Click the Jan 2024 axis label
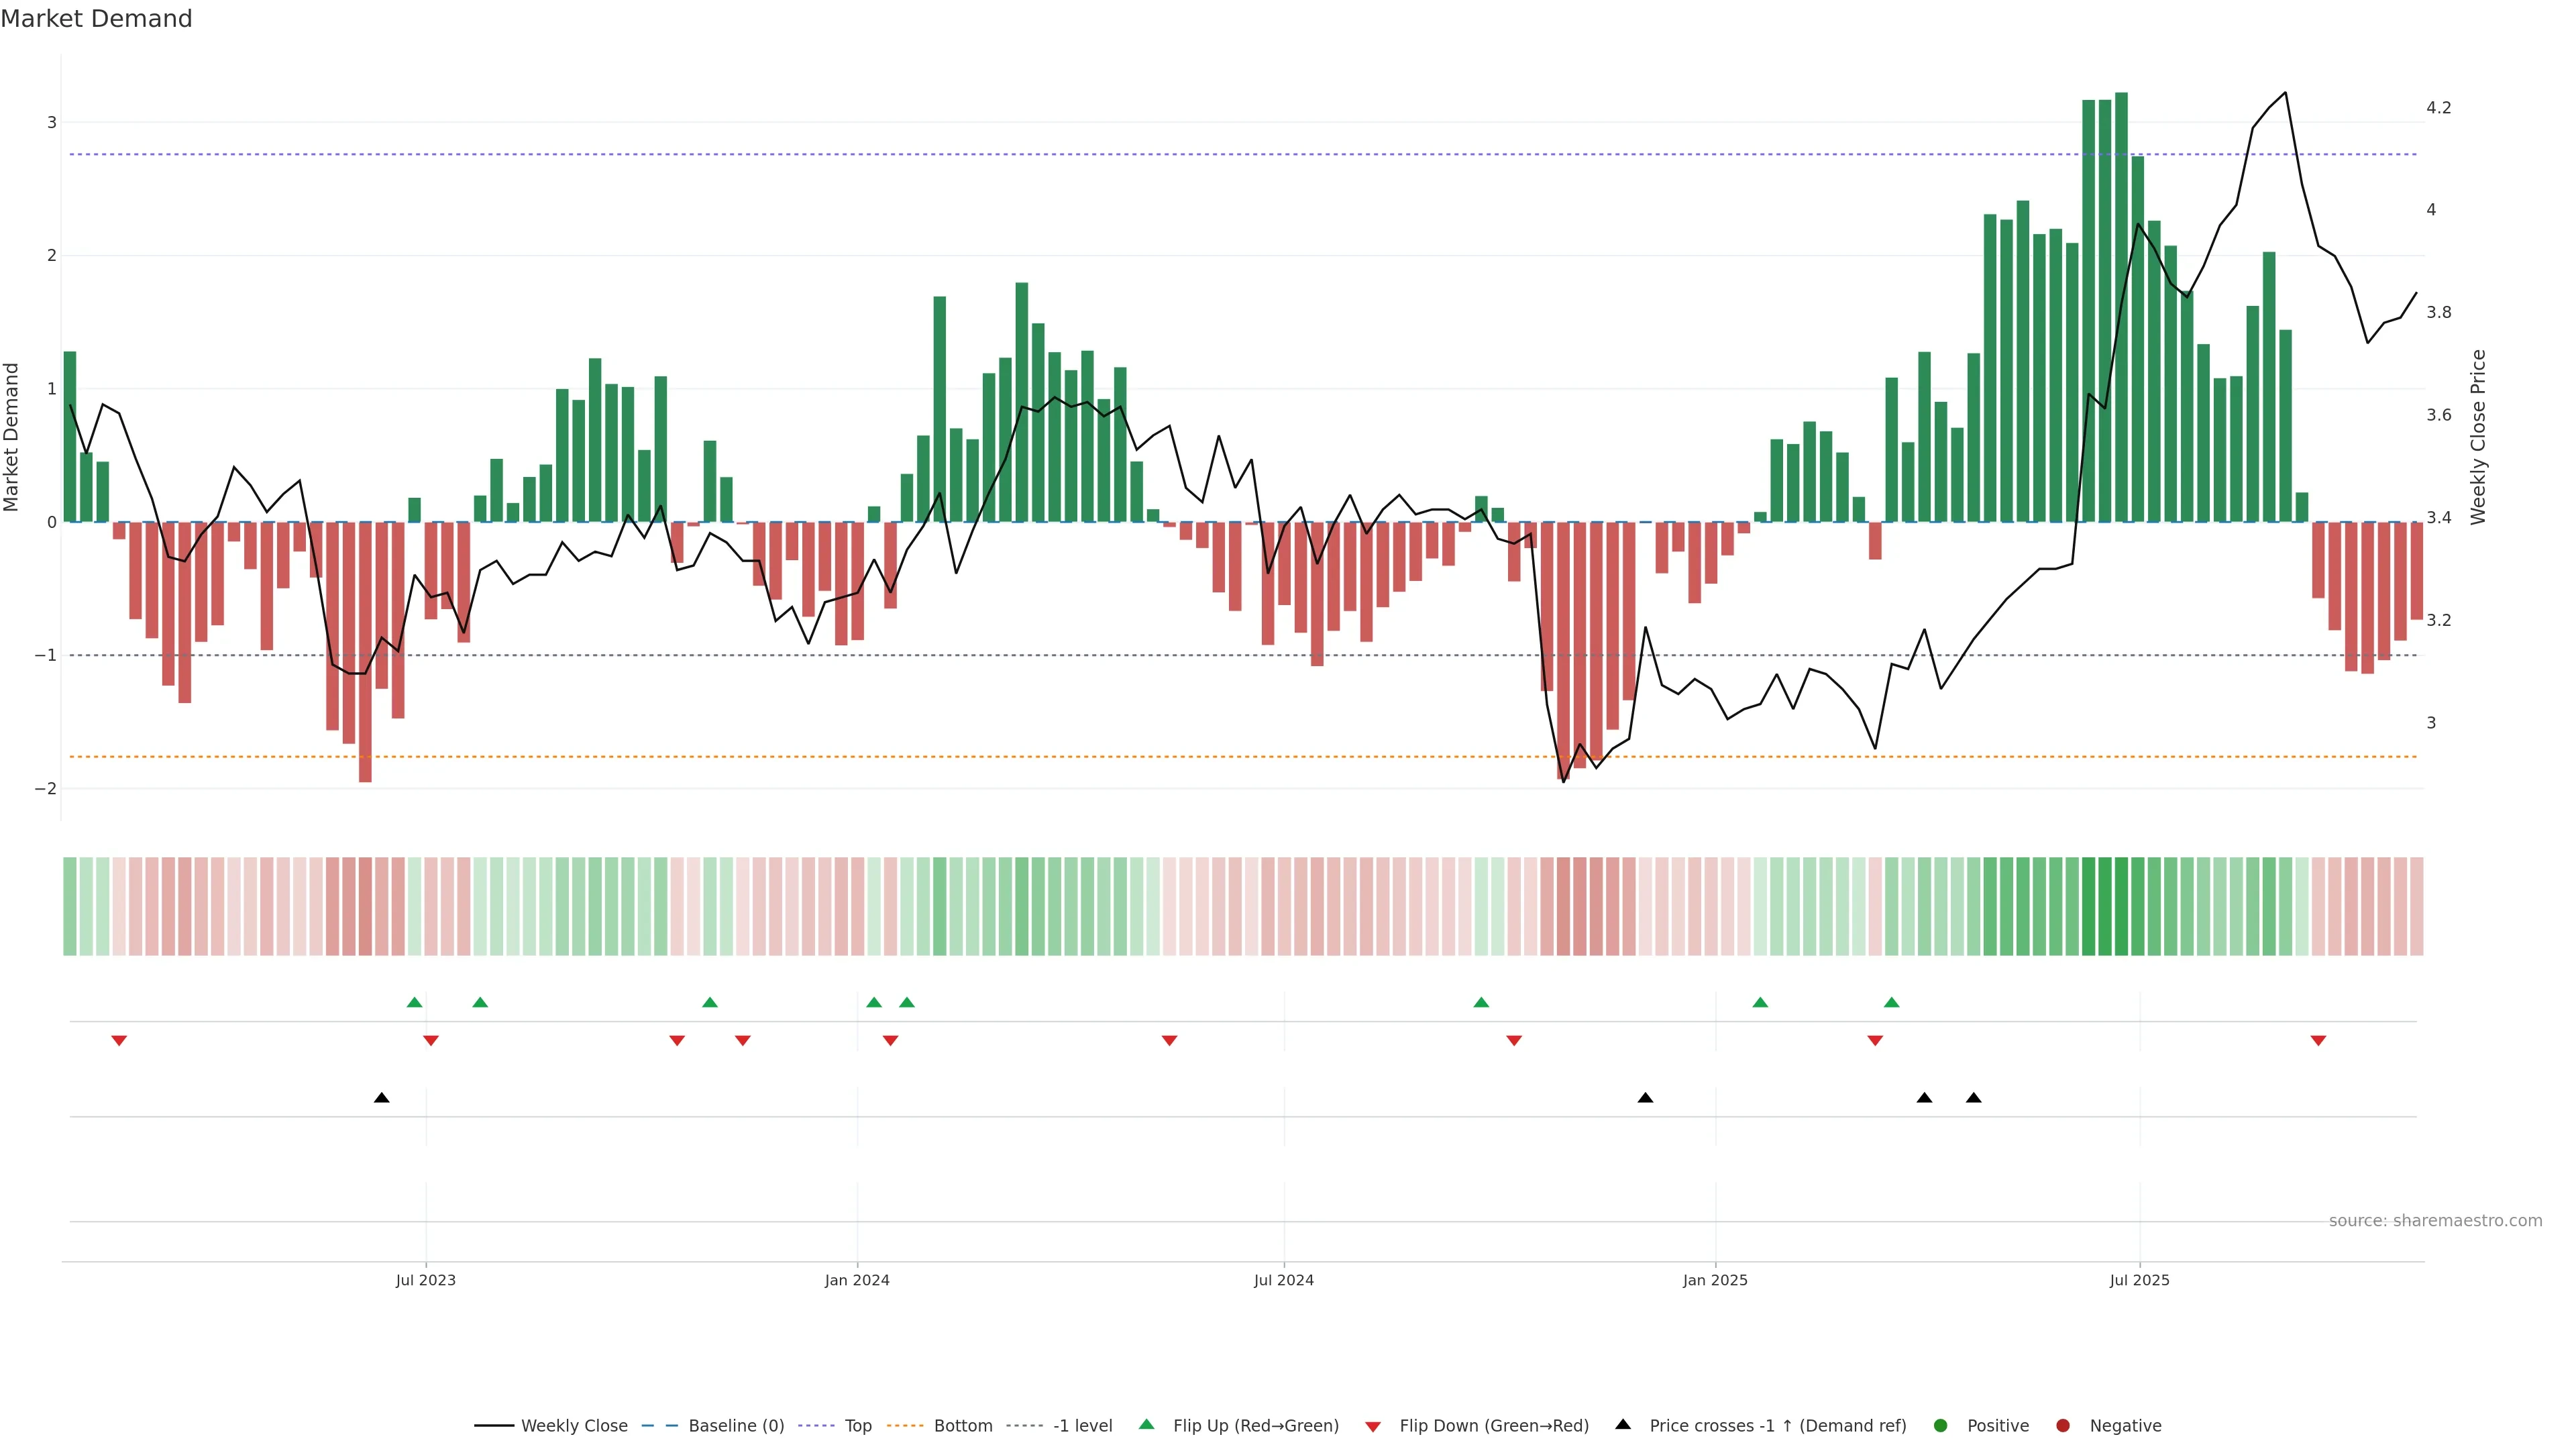The width and height of the screenshot is (2576, 1449). click(857, 1281)
